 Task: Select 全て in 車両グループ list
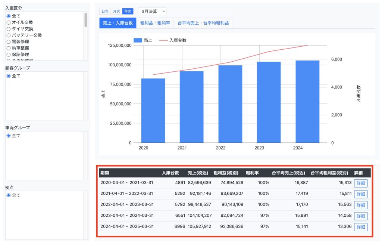point(9,136)
